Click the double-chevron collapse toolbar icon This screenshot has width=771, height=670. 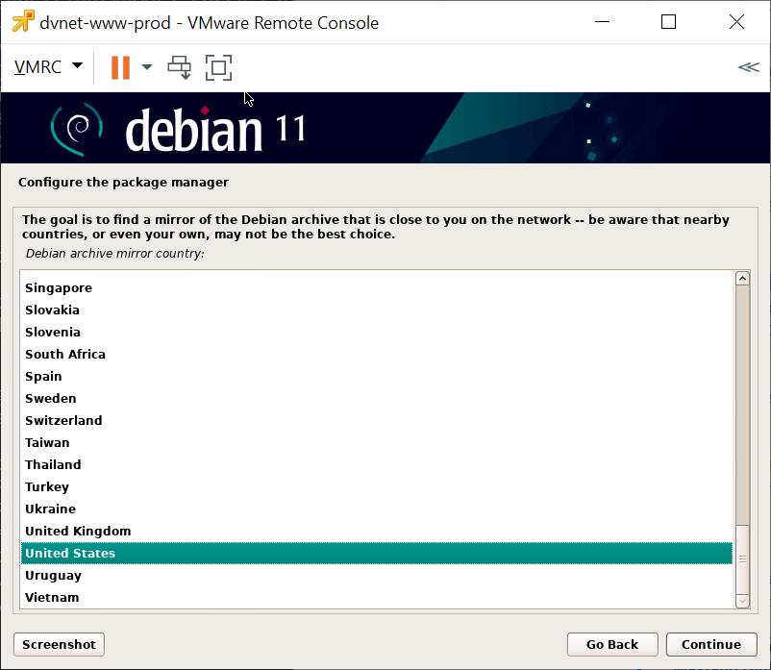pyautogui.click(x=748, y=67)
